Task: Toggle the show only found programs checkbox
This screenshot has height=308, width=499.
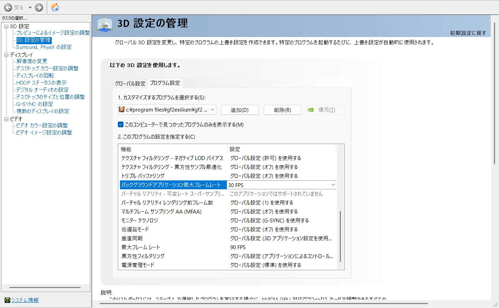Action: tap(121, 124)
